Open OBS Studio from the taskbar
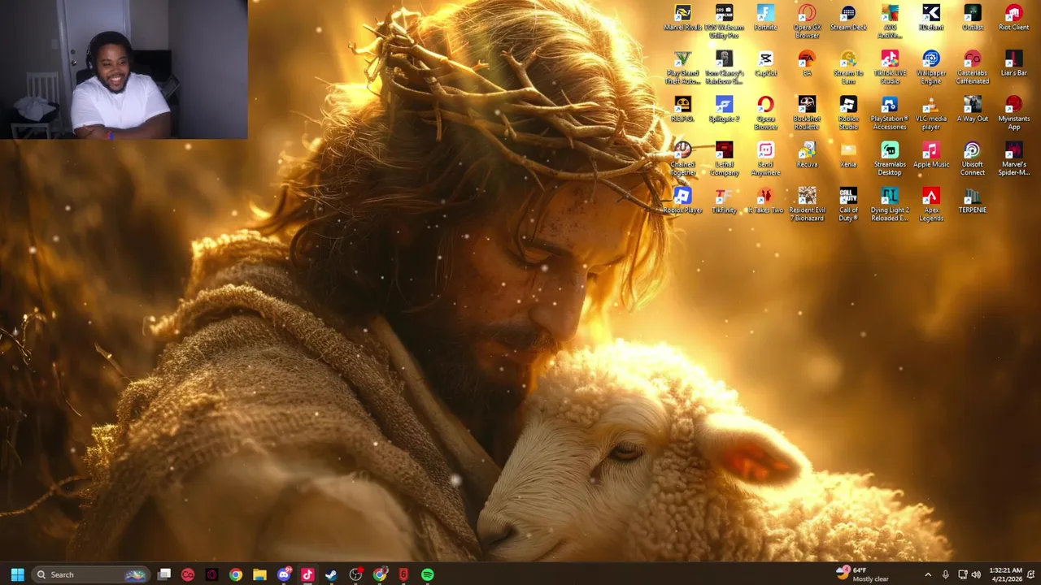 click(355, 574)
